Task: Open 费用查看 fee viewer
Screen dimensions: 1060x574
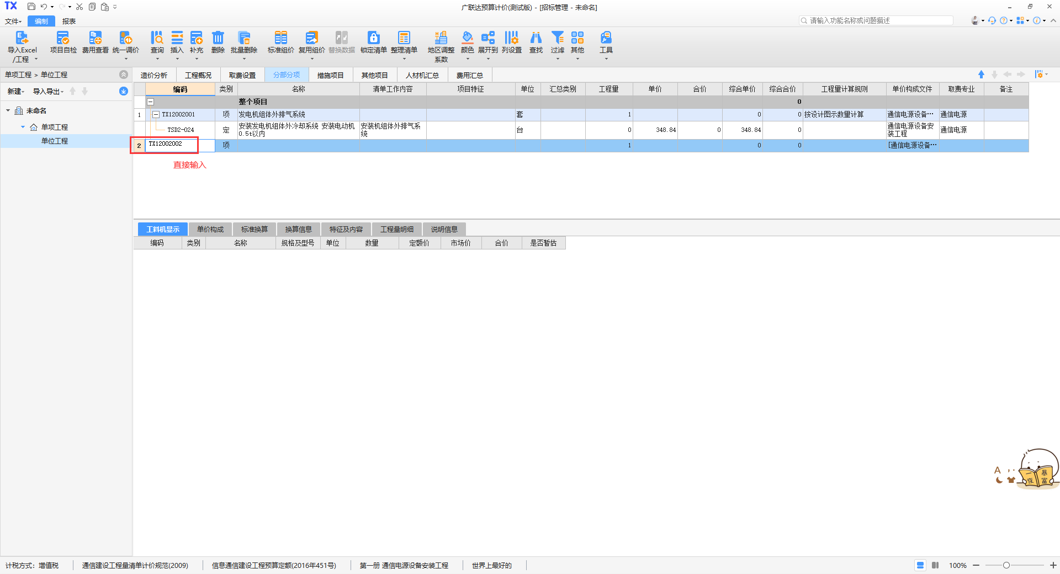Action: tap(95, 39)
